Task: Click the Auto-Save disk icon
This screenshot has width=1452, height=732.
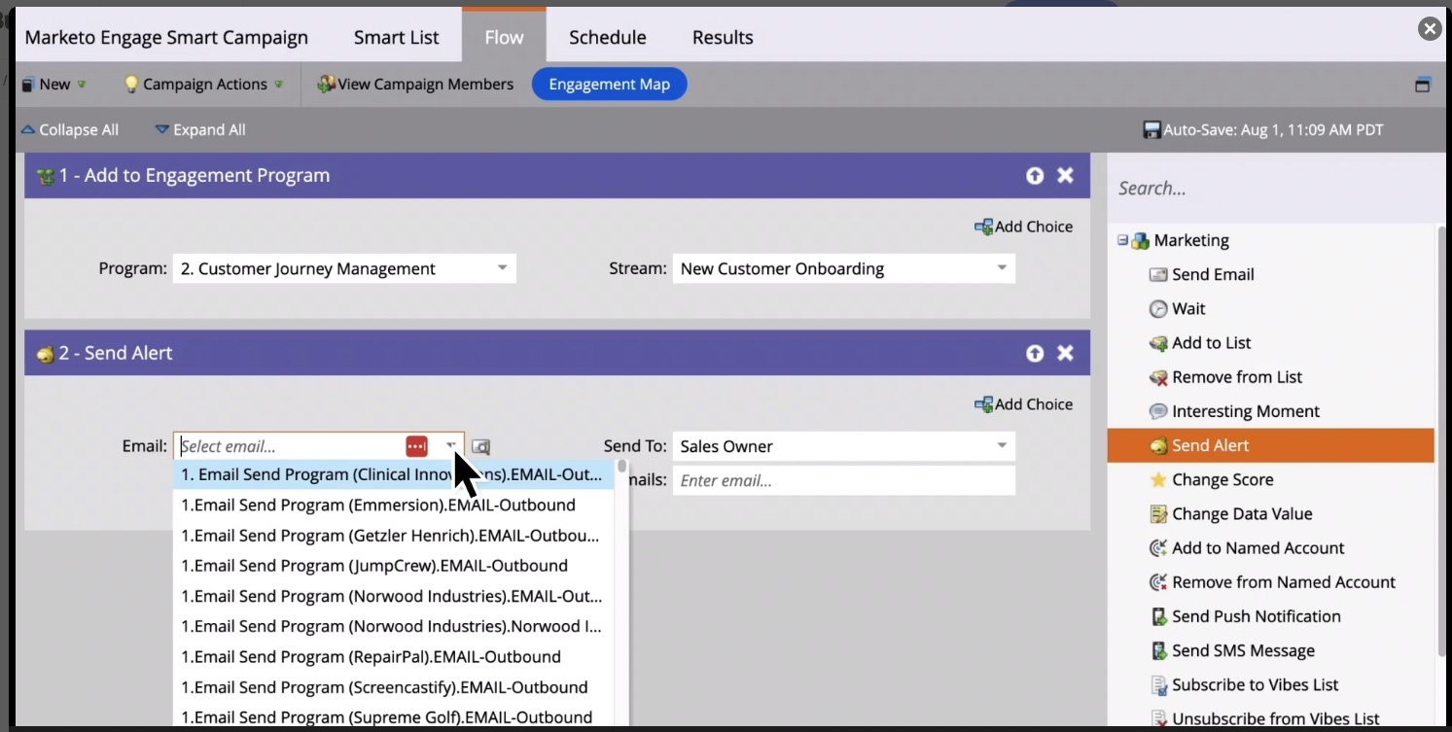Action: [1151, 130]
